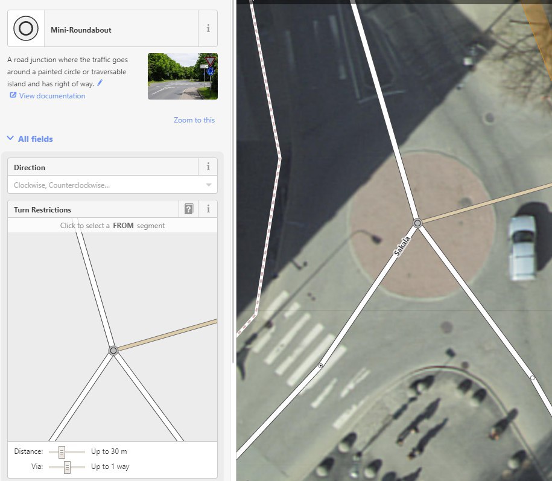This screenshot has width=552, height=481.
Task: Show info for the Turn Restrictions field
Action: (x=208, y=209)
